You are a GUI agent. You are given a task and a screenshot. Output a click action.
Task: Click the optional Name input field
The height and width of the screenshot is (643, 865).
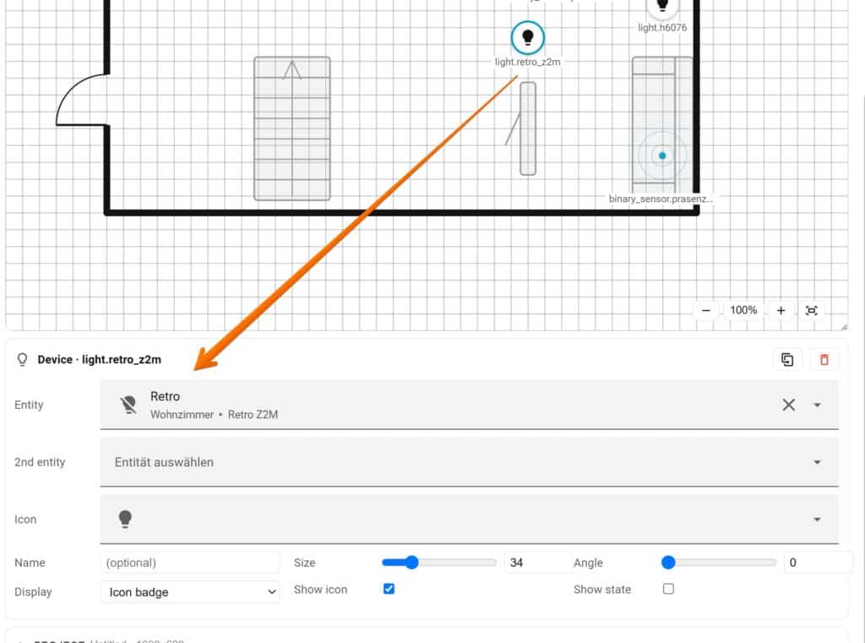(190, 563)
